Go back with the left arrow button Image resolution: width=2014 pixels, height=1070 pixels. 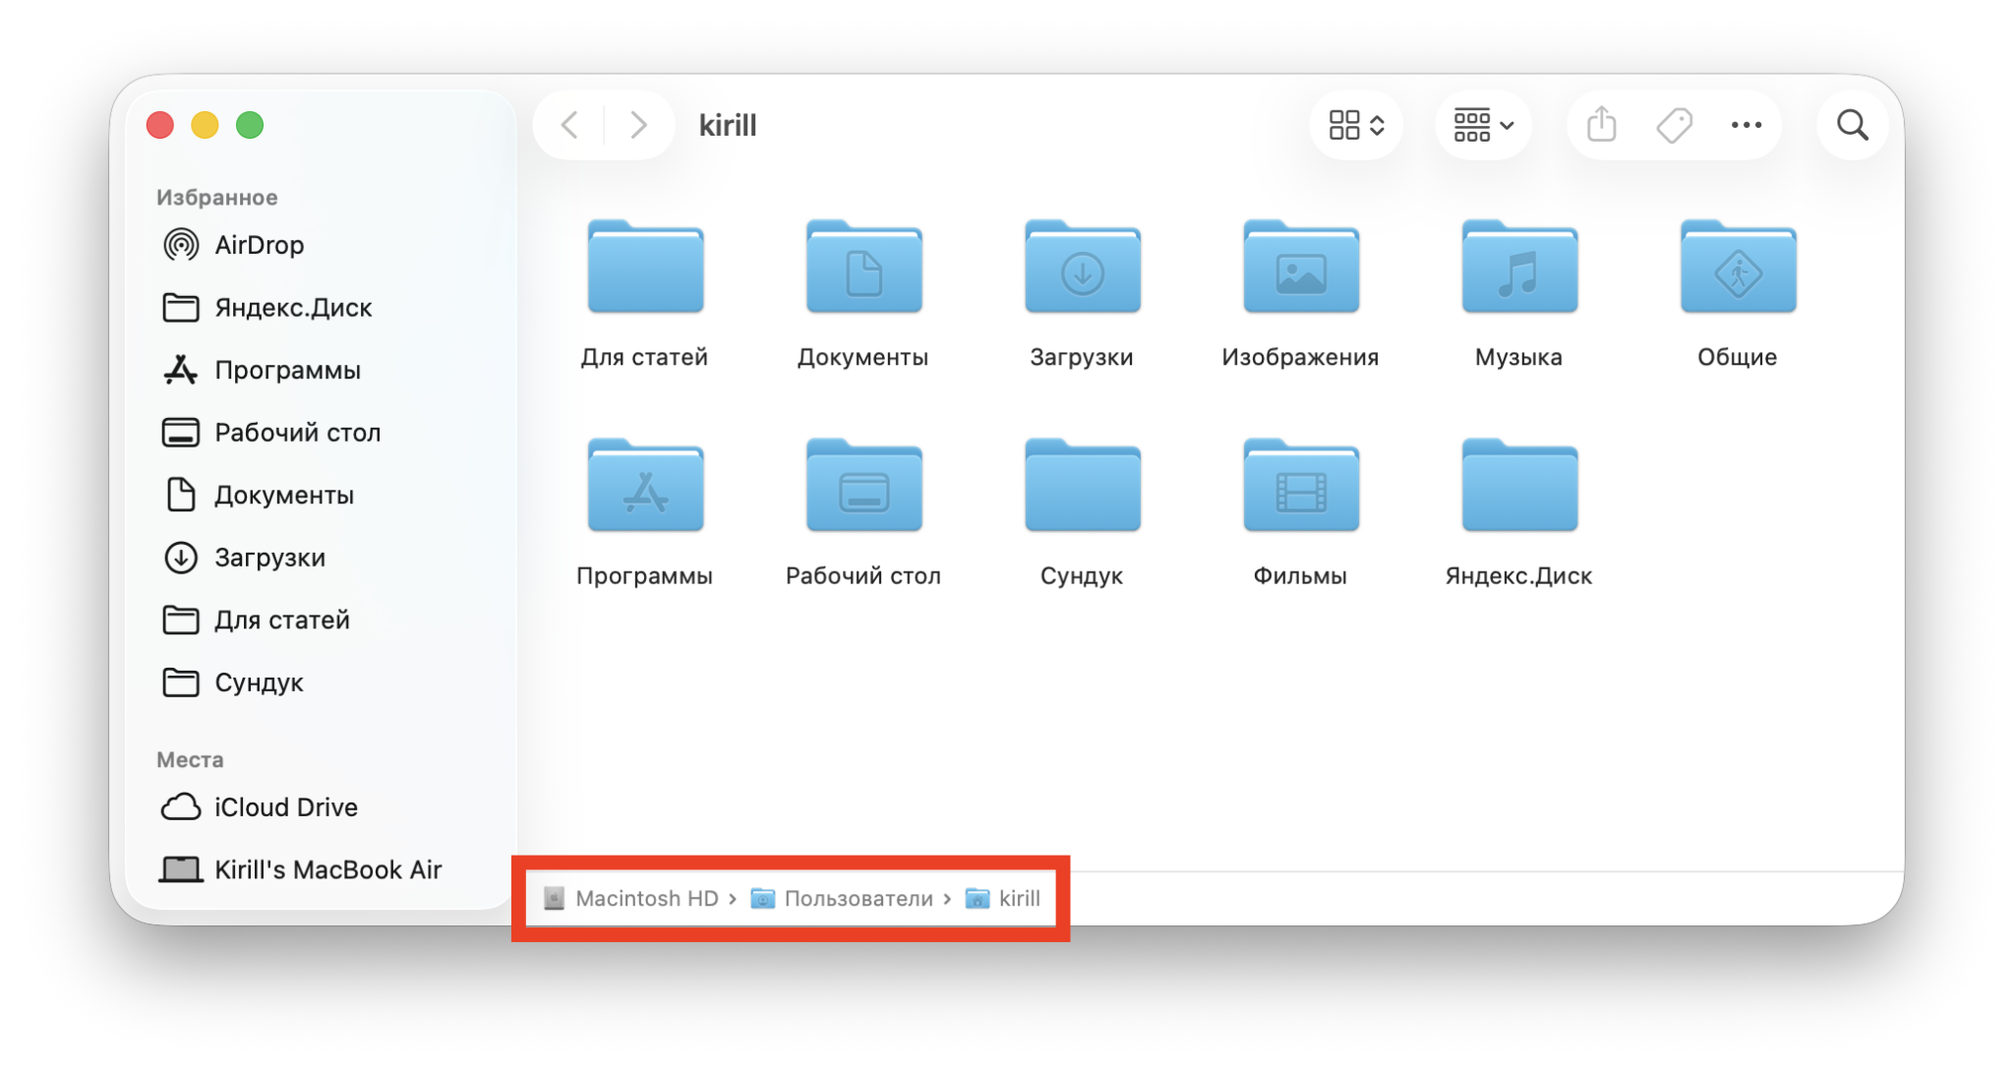coord(570,125)
